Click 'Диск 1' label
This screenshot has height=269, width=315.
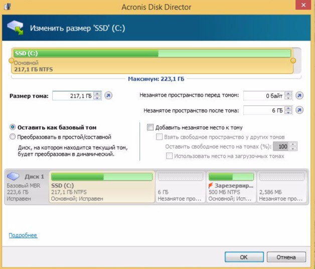(34, 176)
